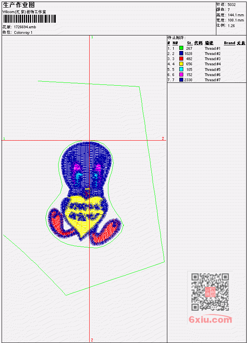Click the Colorway 1 label
This screenshot has width=247, height=343.
23,32
